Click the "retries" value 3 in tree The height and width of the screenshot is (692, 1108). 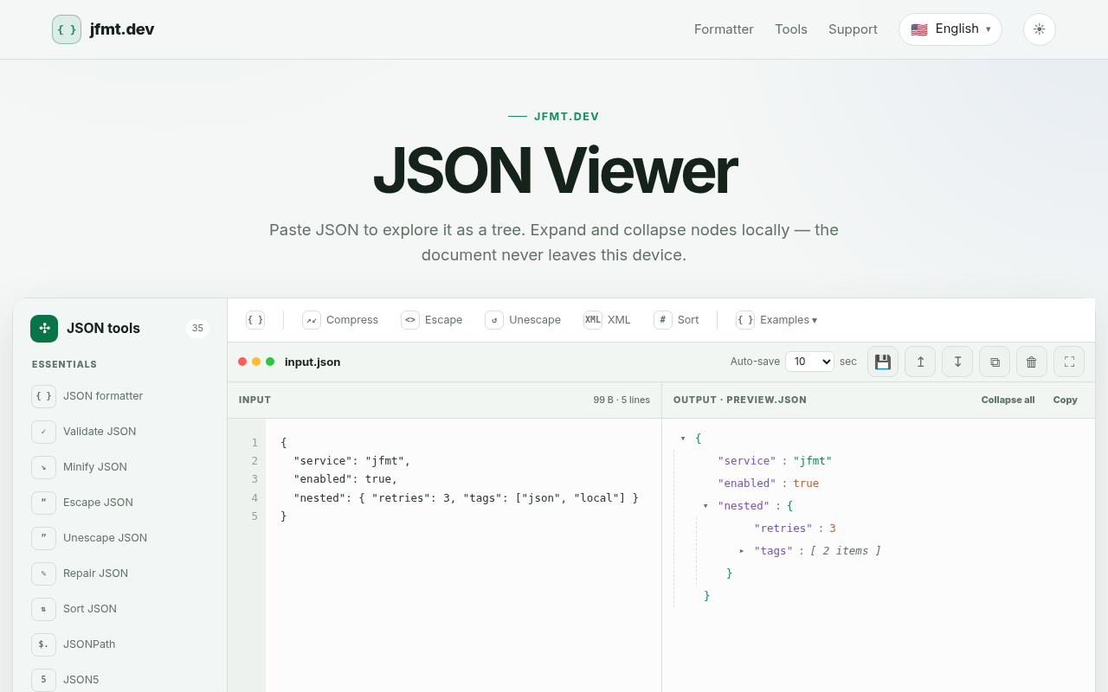pyautogui.click(x=833, y=529)
